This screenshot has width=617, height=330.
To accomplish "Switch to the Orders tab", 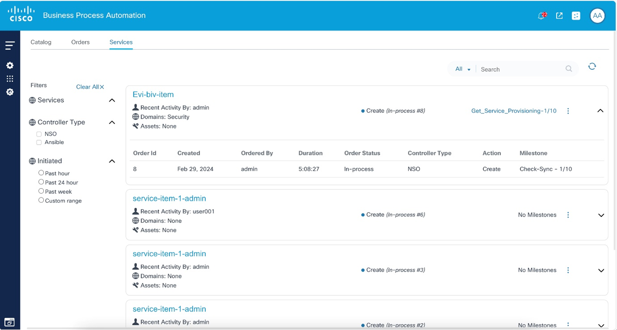I will pyautogui.click(x=81, y=42).
